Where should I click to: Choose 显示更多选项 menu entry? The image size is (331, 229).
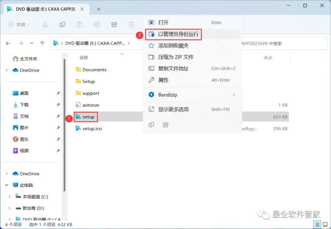[x=192, y=109]
